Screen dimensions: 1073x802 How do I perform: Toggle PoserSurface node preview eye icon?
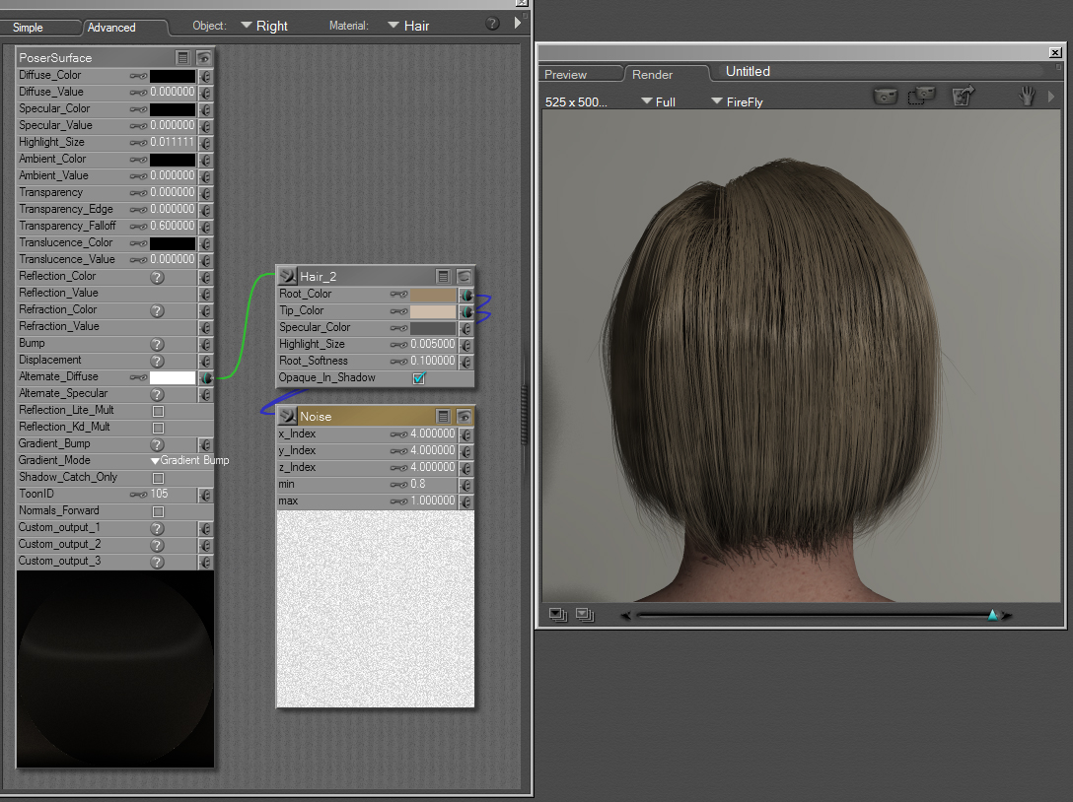203,58
